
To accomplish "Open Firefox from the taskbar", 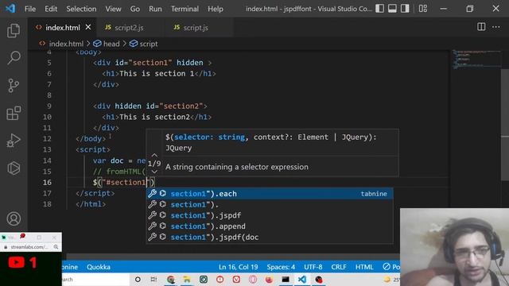I will 269,279.
